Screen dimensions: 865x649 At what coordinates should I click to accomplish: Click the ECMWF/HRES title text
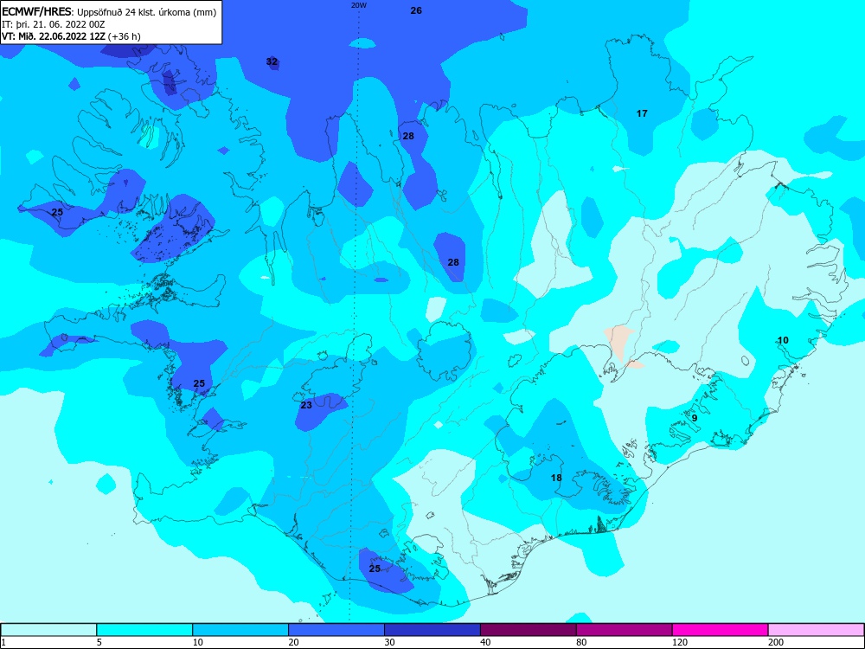point(36,11)
